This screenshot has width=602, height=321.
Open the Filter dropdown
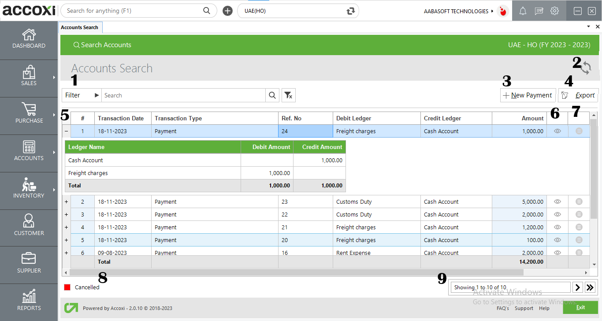point(81,95)
